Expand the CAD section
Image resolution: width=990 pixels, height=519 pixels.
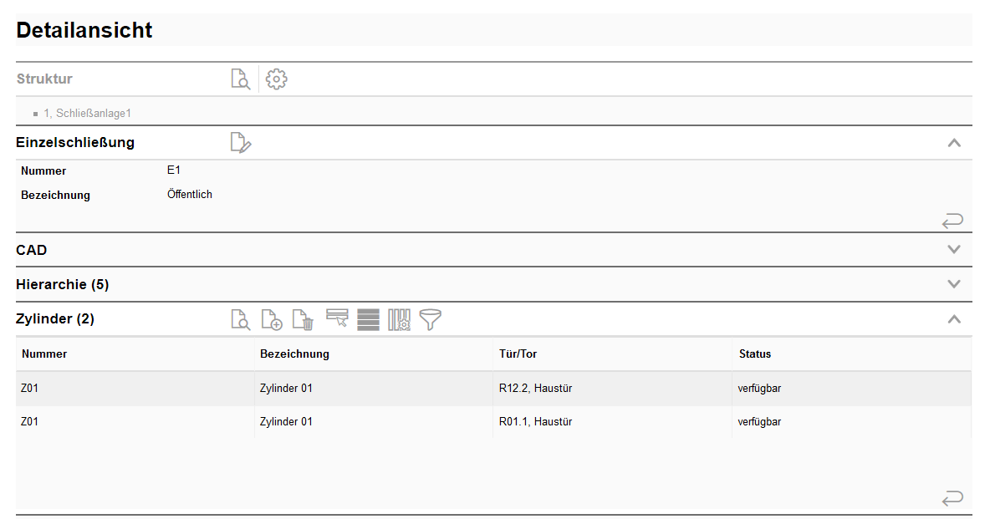tap(954, 250)
